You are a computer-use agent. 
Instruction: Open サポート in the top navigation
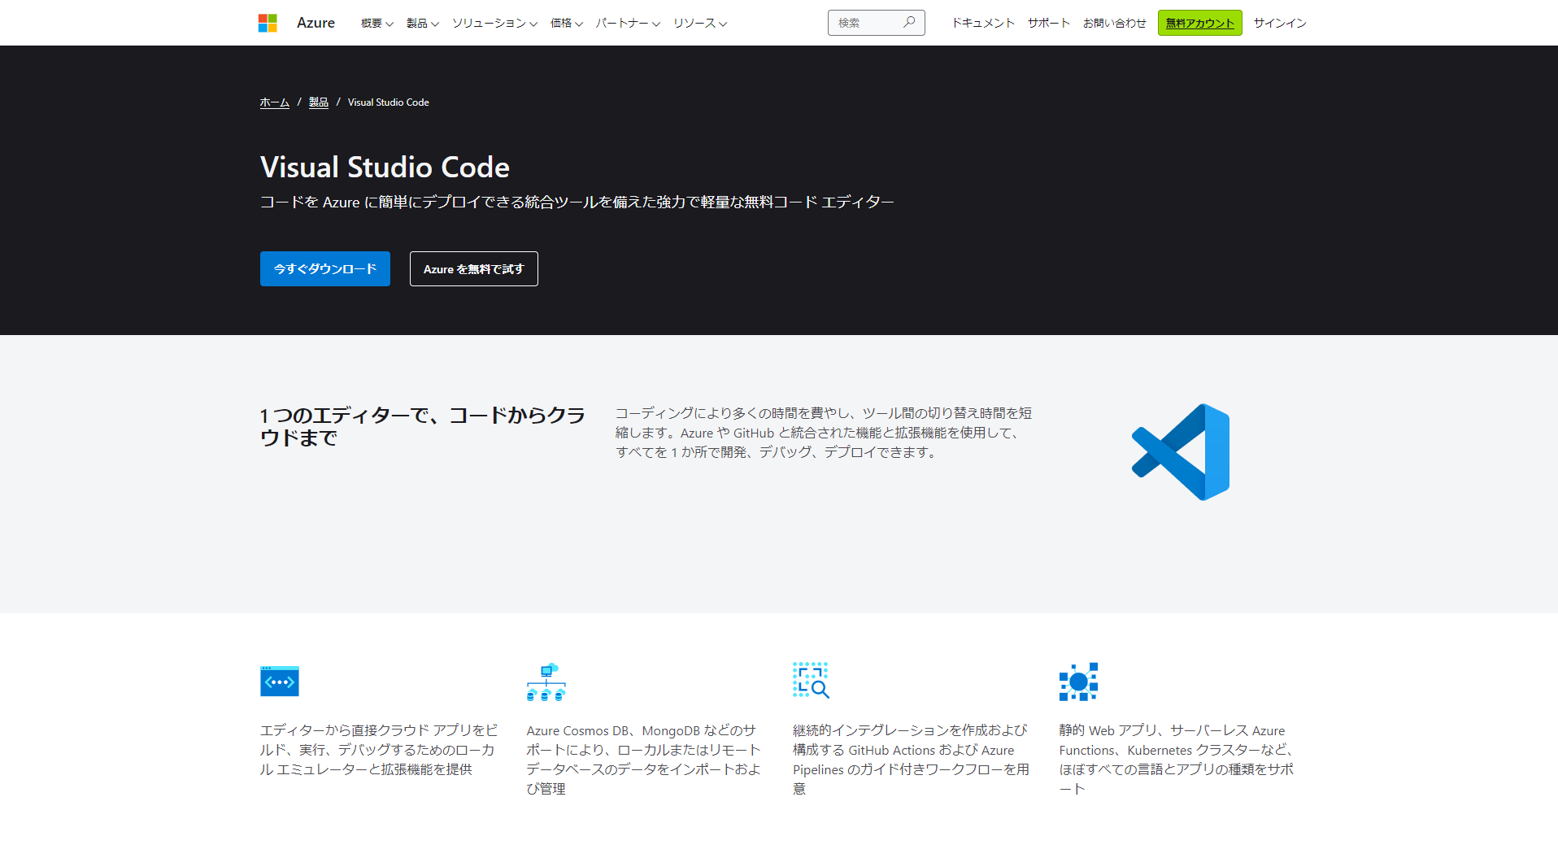click(1048, 23)
